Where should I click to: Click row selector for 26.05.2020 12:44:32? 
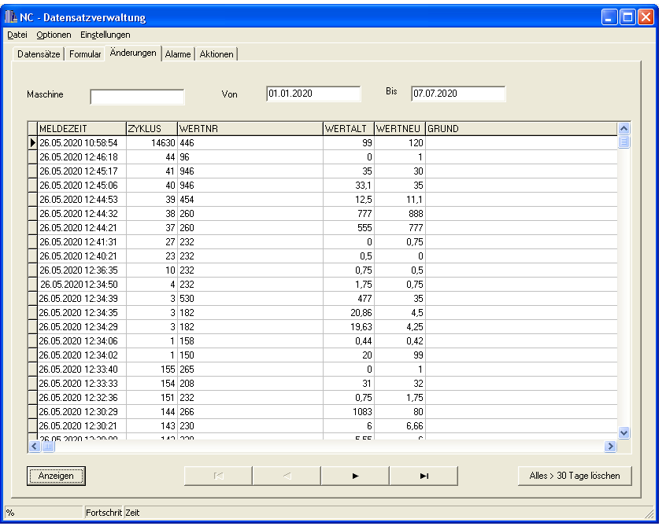click(x=33, y=213)
